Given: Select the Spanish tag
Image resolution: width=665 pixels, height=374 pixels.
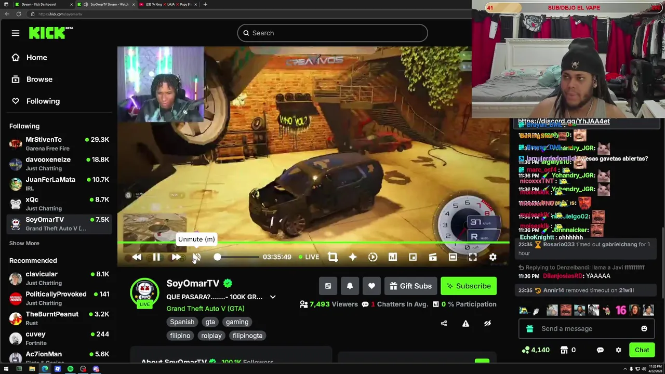Looking at the screenshot, I should click(x=182, y=322).
